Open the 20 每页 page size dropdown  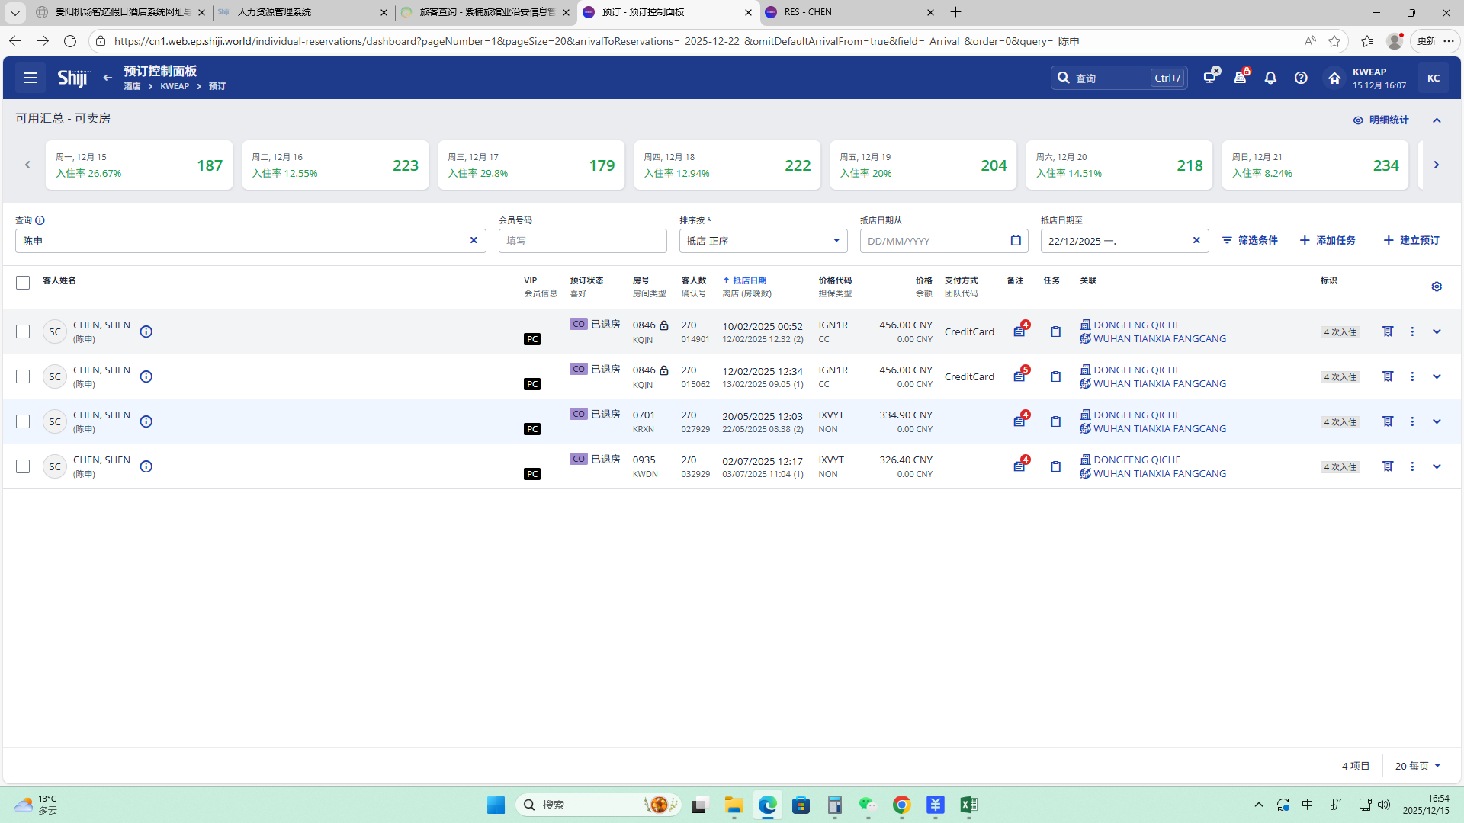[1417, 766]
